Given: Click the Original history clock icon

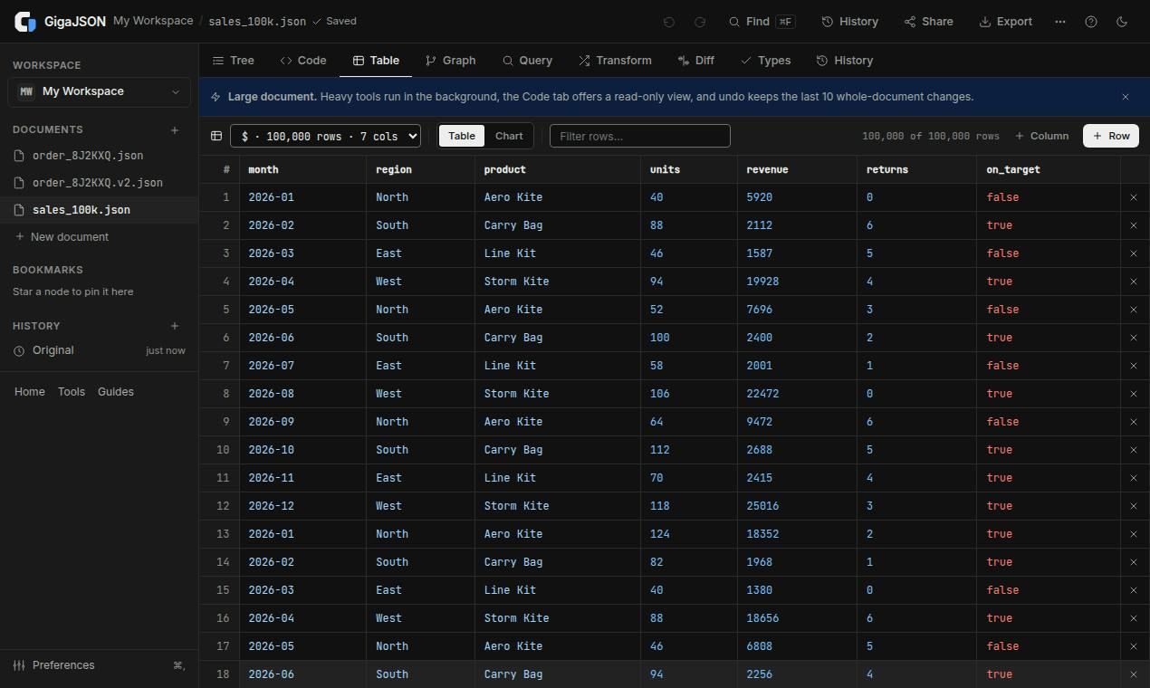Looking at the screenshot, I should [x=19, y=351].
